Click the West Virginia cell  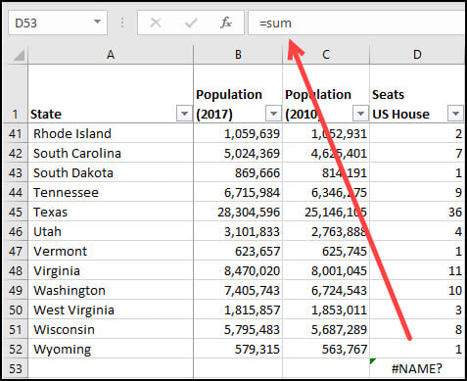pos(111,310)
